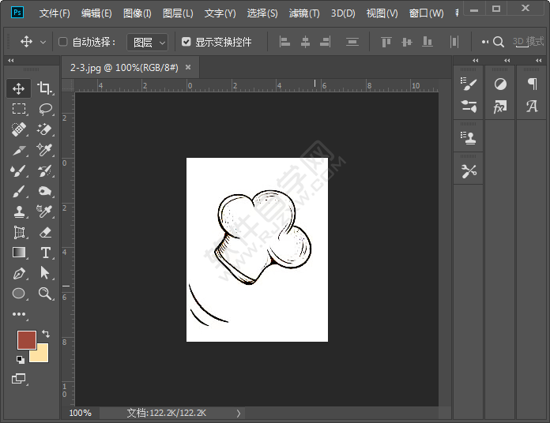
Task: Open the Styles fx panel icon
Action: pos(499,107)
